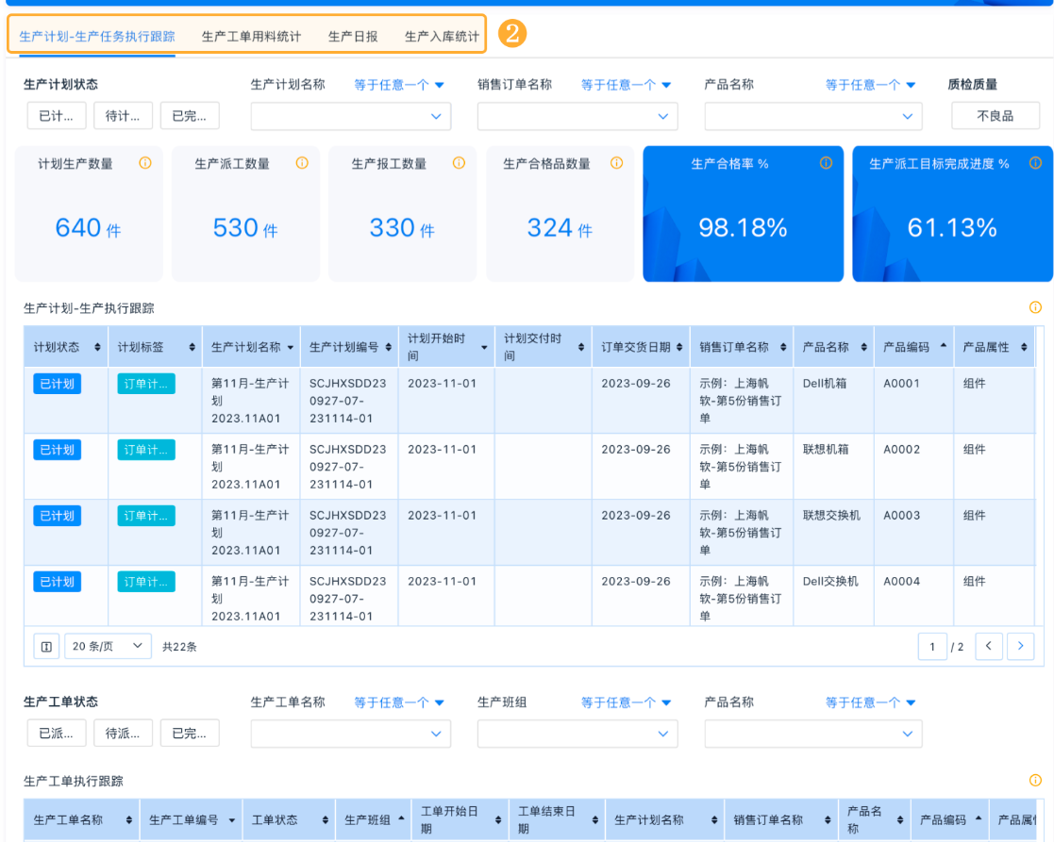Open 等于任意一个 operator for 生产工单名称
Image resolution: width=1054 pixels, height=842 pixels.
coord(399,702)
